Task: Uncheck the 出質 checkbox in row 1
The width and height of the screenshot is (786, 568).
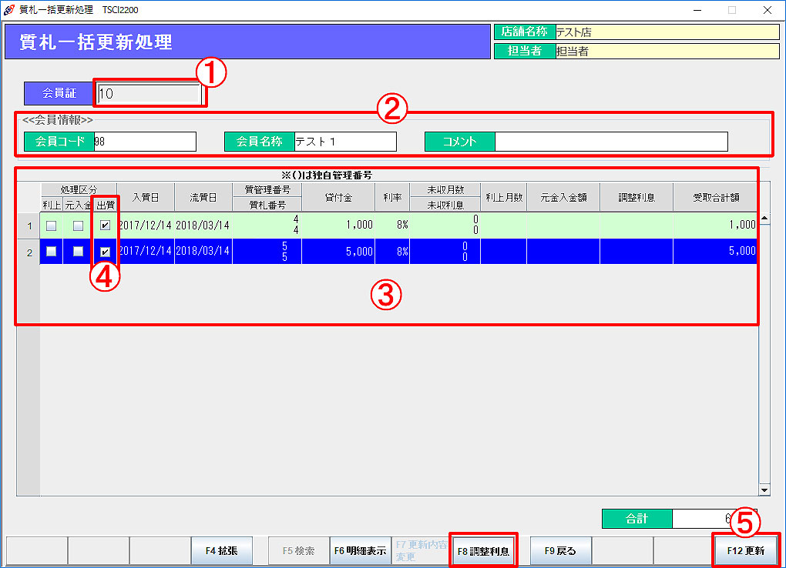Action: [x=105, y=226]
